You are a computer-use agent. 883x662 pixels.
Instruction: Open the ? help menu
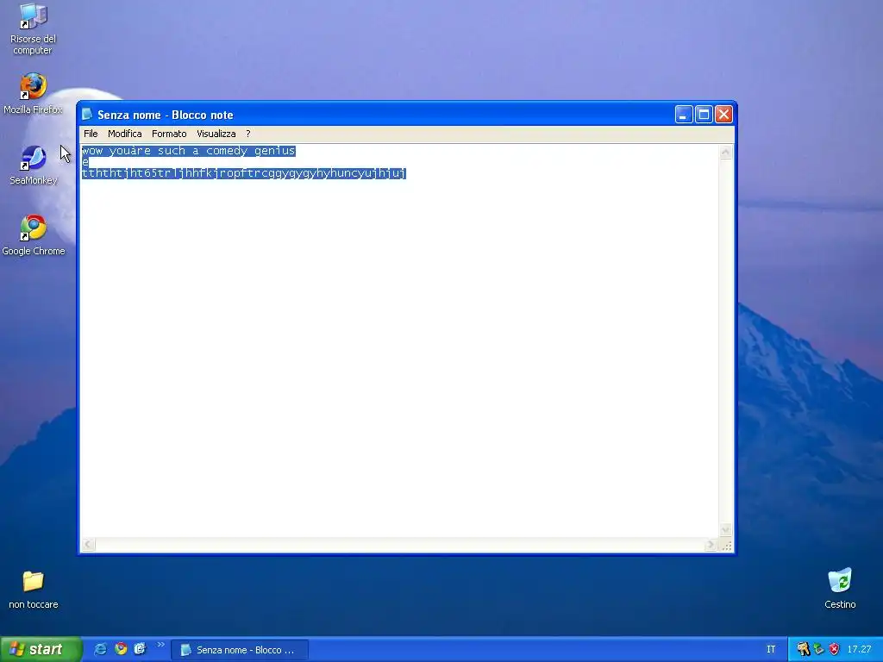[x=247, y=134]
